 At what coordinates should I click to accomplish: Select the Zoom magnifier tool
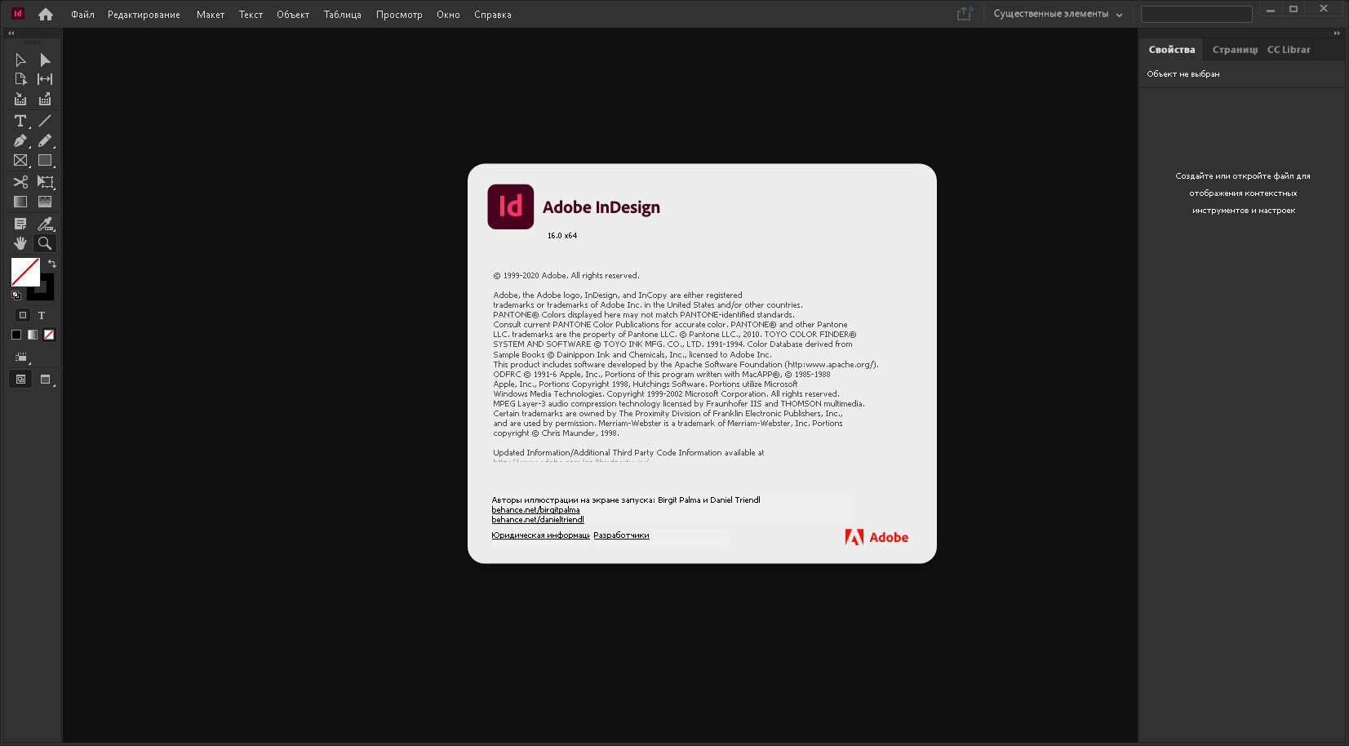[45, 243]
